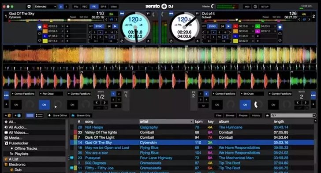
Task: Open the Flip panel tab
Action: [x=76, y=7]
